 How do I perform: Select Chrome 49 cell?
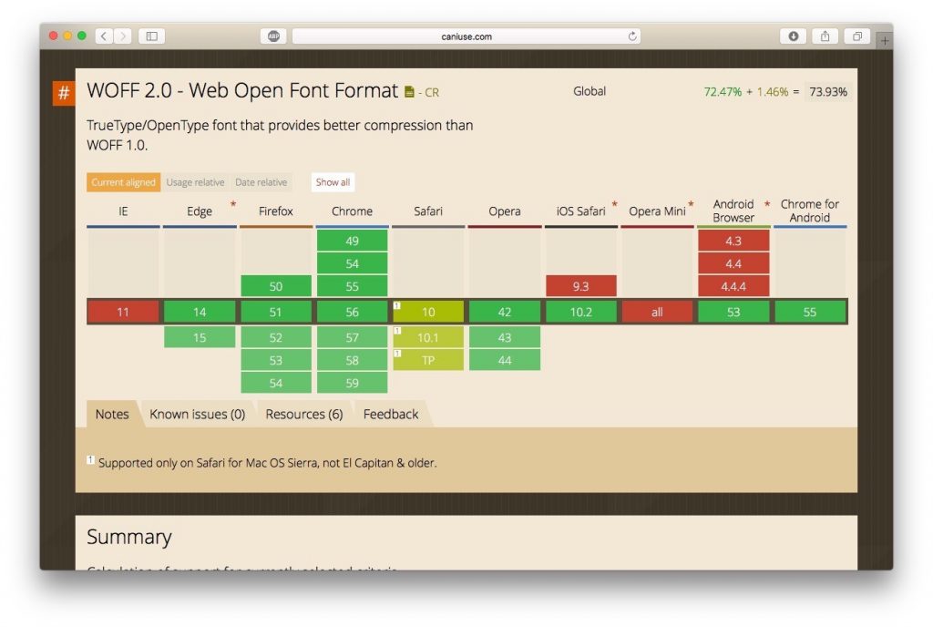click(353, 241)
